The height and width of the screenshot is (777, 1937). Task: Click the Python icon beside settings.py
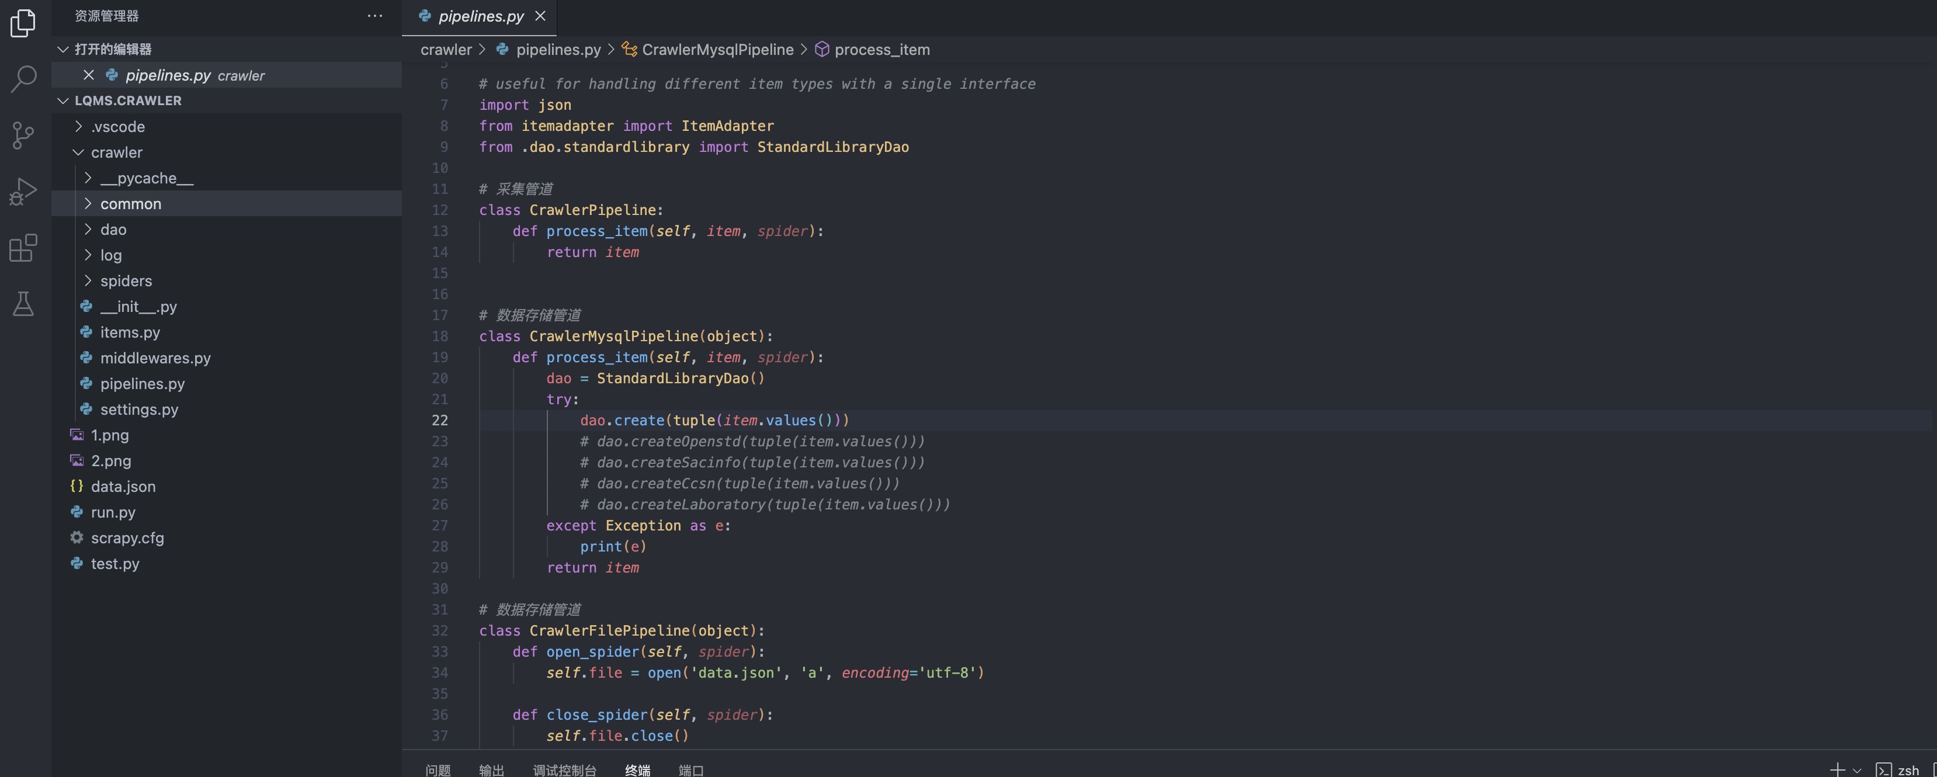click(x=86, y=409)
